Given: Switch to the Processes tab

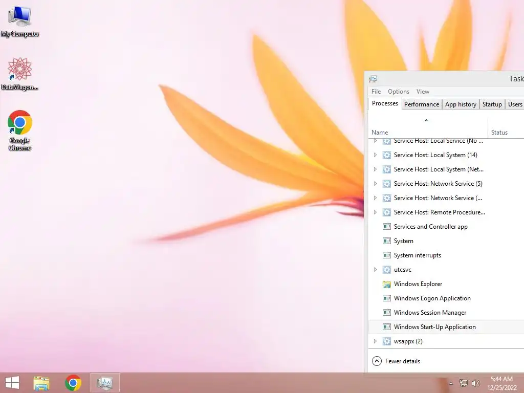Looking at the screenshot, I should pyautogui.click(x=385, y=103).
